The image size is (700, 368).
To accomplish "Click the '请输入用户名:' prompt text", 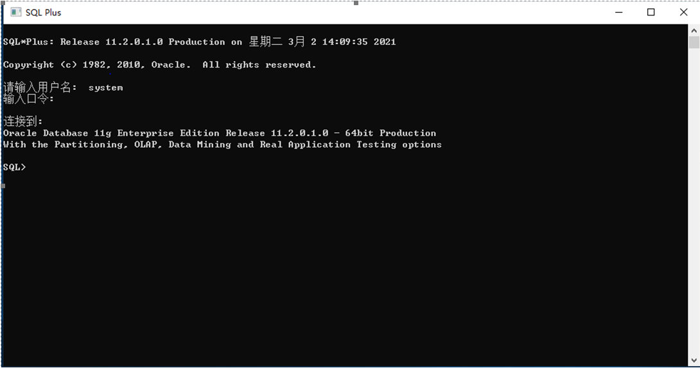I will 40,87.
